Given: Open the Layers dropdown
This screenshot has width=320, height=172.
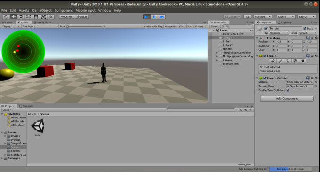Looking at the screenshot, I should 286,17.
